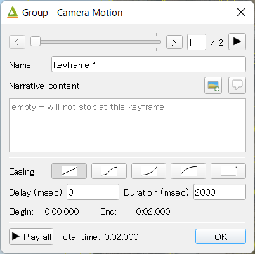Close the Camera Motion dialog
This screenshot has width=255, height=254.
pyautogui.click(x=241, y=12)
